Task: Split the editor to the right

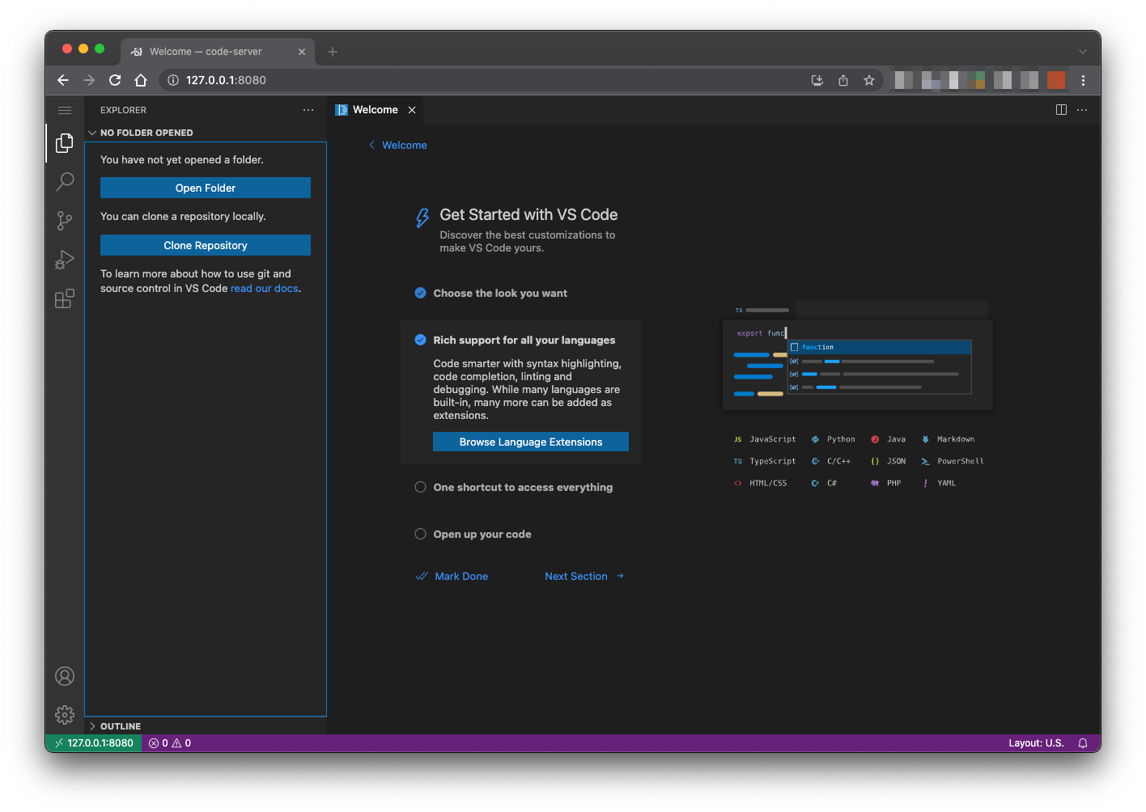Action: pos(1061,110)
